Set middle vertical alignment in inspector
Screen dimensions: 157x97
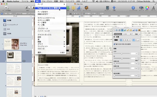pos(136,40)
